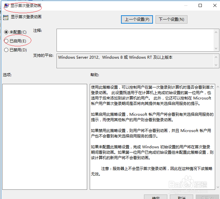Click the 选项: label
Image resolution: width=220 pixels, height=199 pixels.
click(x=7, y=75)
